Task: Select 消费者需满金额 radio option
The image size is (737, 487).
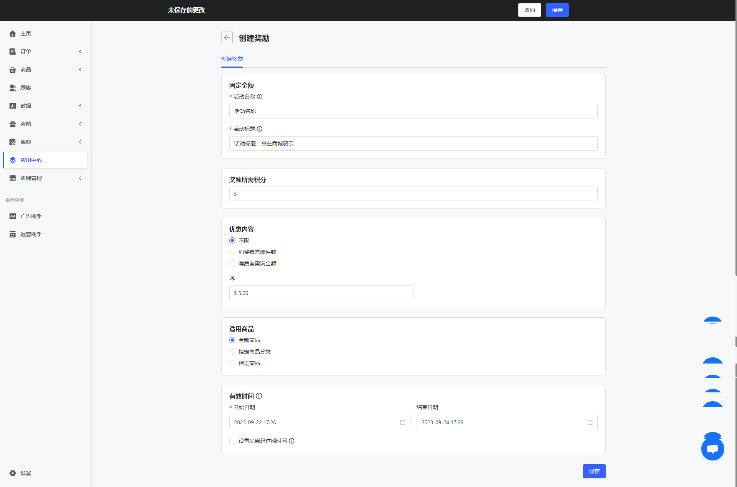Action: (232, 264)
